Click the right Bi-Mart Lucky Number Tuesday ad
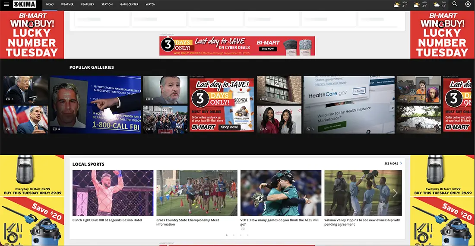The height and width of the screenshot is (246, 475). click(x=443, y=35)
